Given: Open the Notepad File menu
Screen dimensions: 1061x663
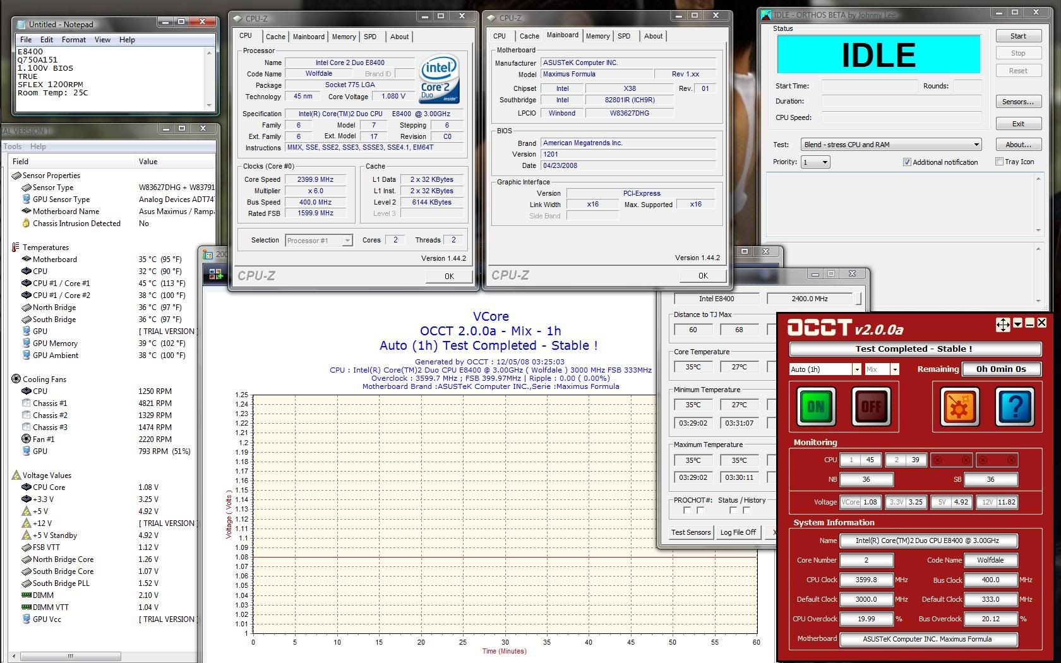Looking at the screenshot, I should coord(26,40).
